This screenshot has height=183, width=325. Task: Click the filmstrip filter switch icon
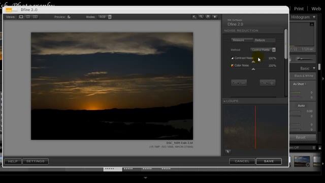(x=320, y=148)
